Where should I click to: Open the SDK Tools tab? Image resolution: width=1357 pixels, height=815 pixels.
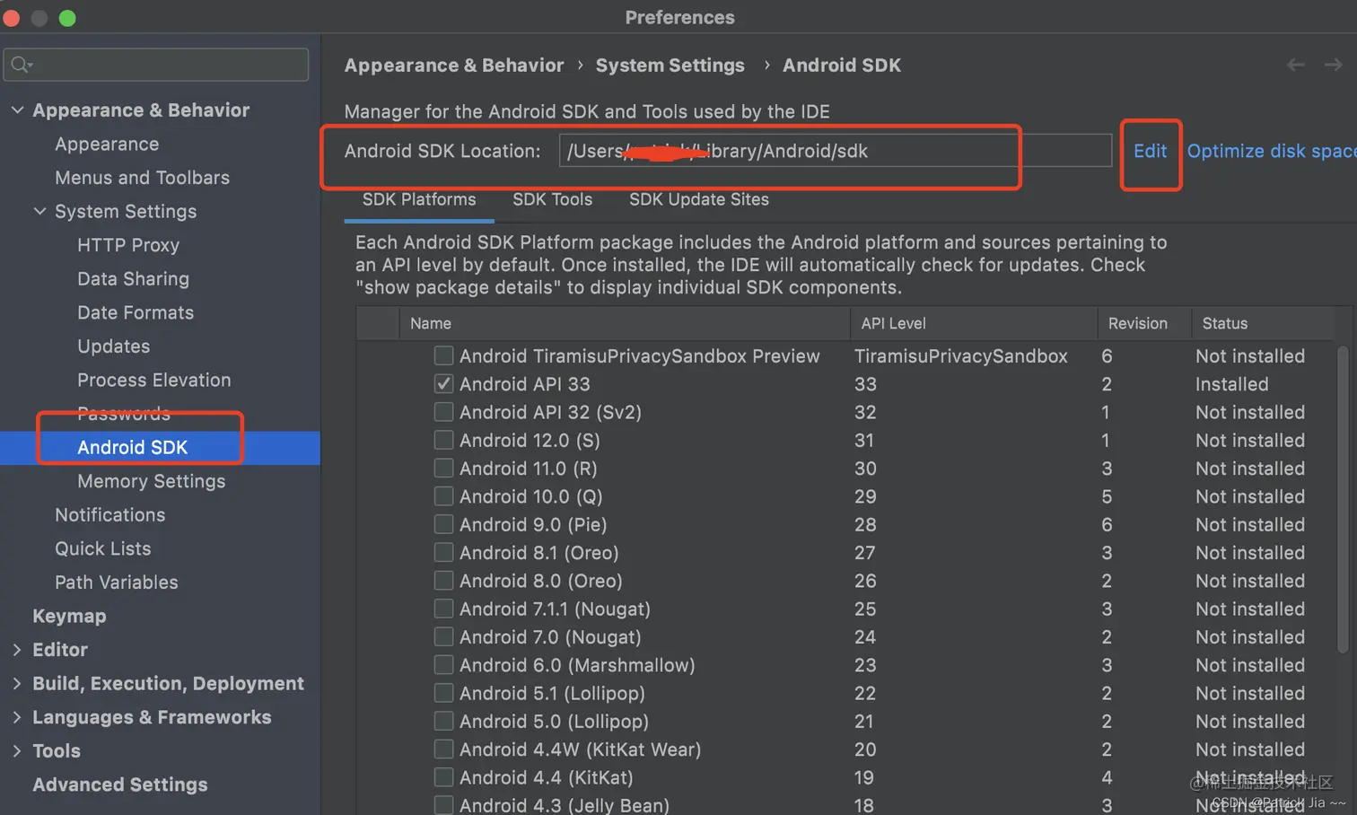point(552,199)
